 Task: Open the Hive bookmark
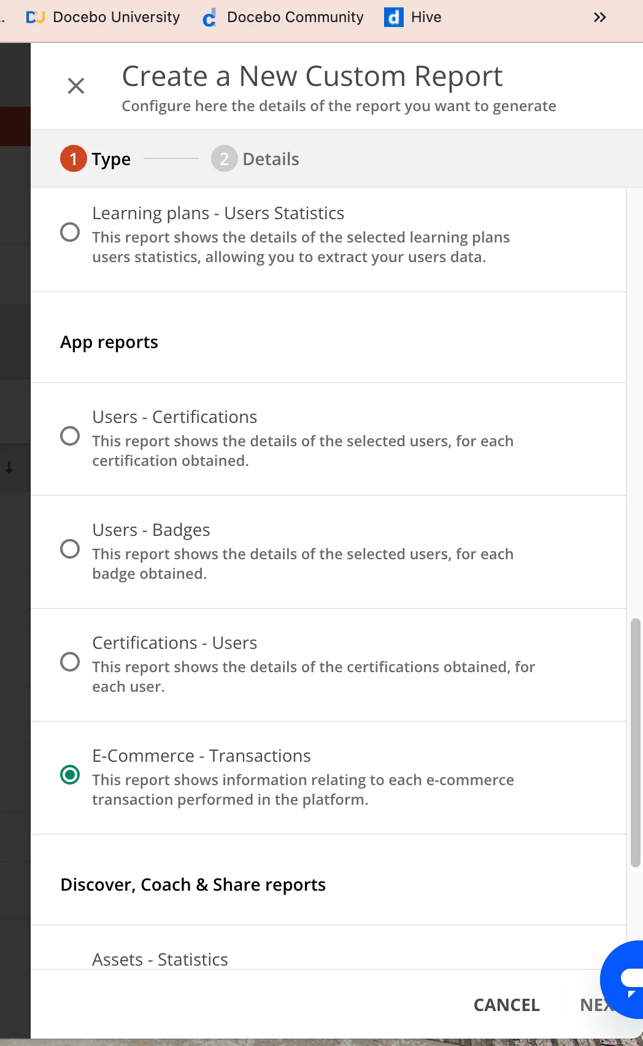(413, 17)
